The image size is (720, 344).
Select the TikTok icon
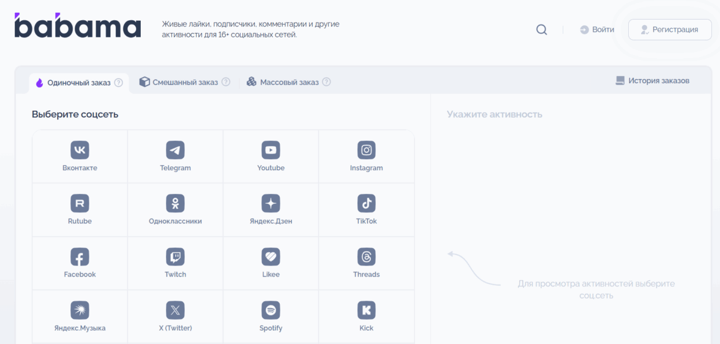click(x=366, y=203)
